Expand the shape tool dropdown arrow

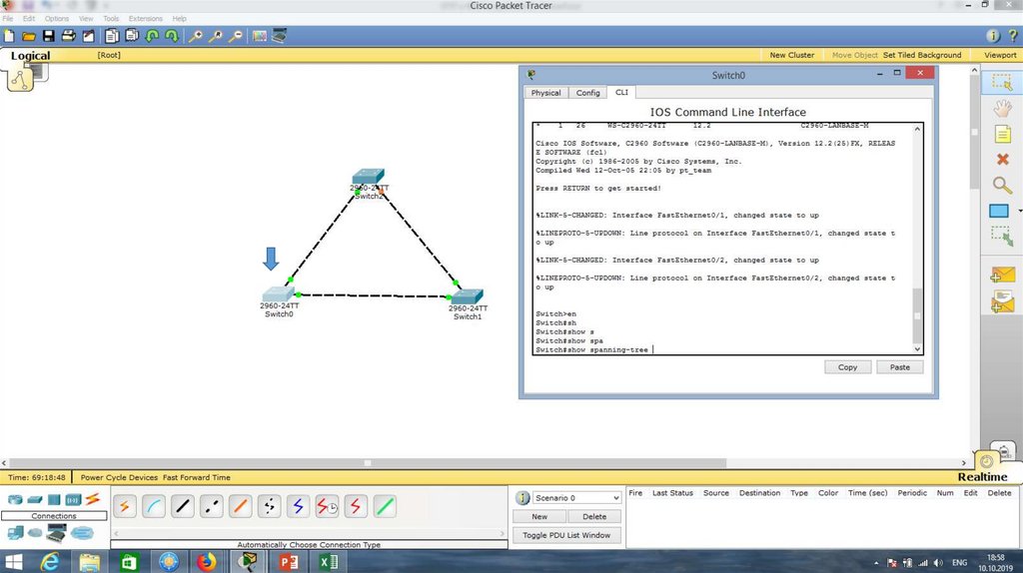click(1020, 212)
